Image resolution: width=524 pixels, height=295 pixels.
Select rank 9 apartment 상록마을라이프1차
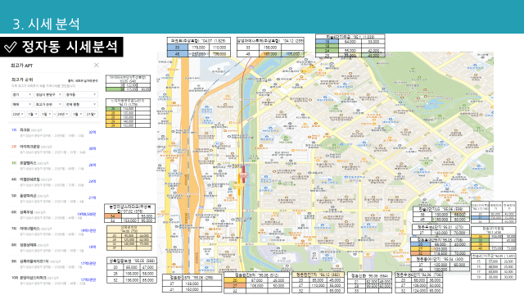point(53,264)
